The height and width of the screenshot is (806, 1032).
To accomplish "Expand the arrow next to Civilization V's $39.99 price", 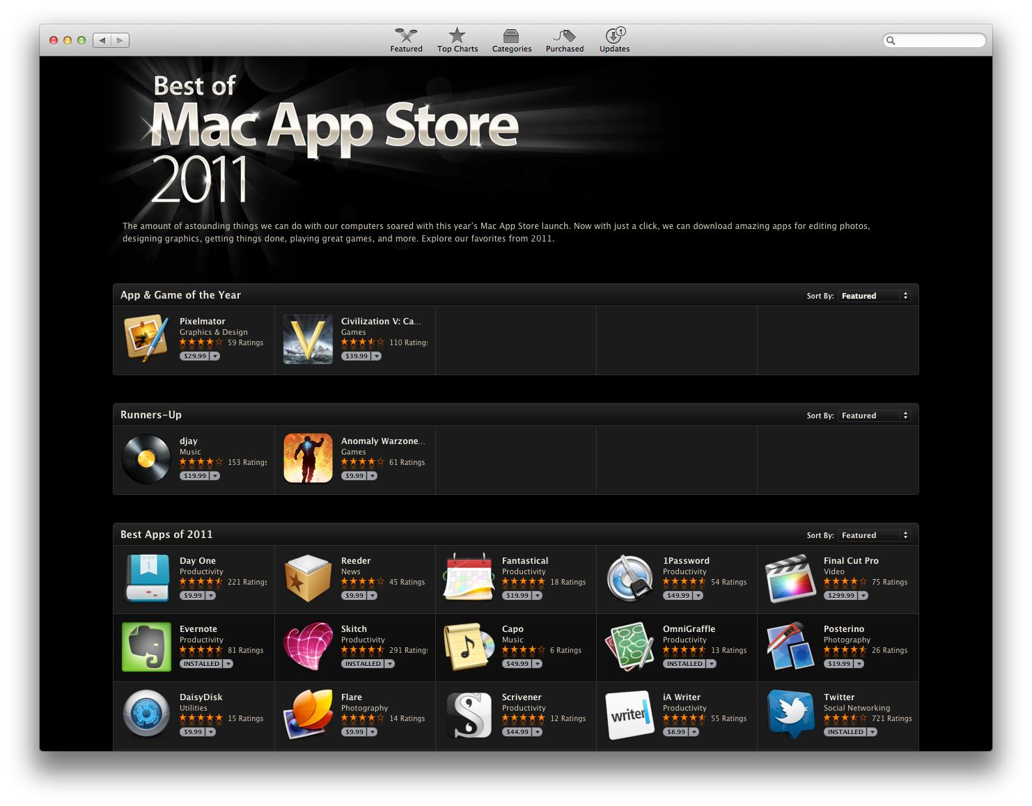I will pos(377,356).
